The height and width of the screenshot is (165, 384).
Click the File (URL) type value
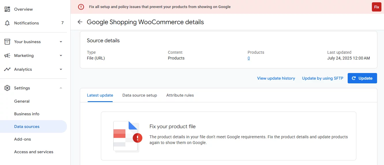(x=96, y=58)
